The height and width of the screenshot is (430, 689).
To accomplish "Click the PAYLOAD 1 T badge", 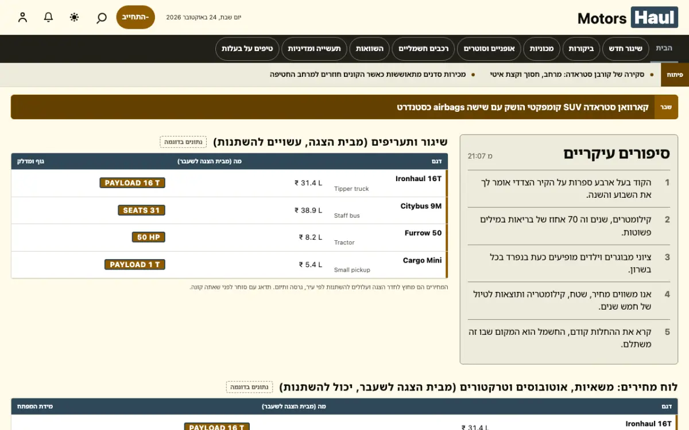I will (135, 264).
